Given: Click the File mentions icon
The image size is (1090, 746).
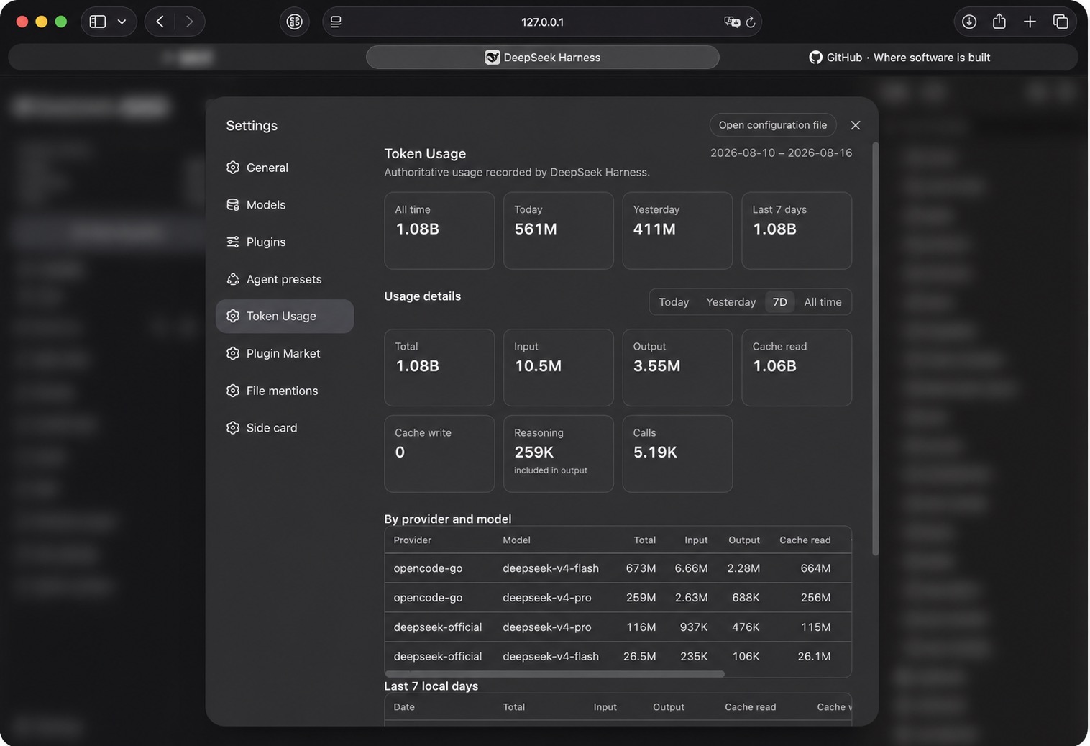Looking at the screenshot, I should point(233,391).
